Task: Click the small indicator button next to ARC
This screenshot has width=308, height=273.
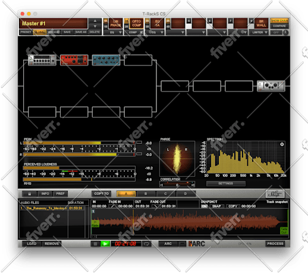Action: click(182, 244)
